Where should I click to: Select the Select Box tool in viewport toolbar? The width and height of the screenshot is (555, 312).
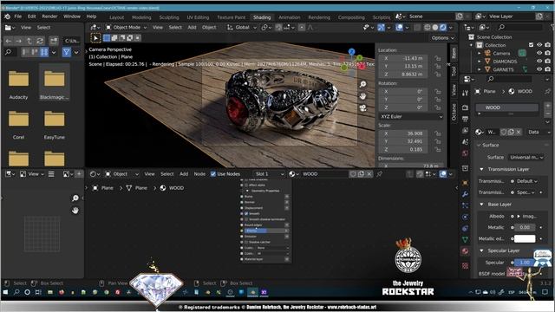[x=95, y=38]
